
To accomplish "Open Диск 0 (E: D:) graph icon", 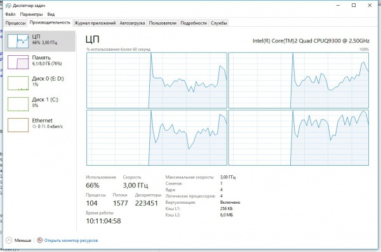I will point(18,83).
